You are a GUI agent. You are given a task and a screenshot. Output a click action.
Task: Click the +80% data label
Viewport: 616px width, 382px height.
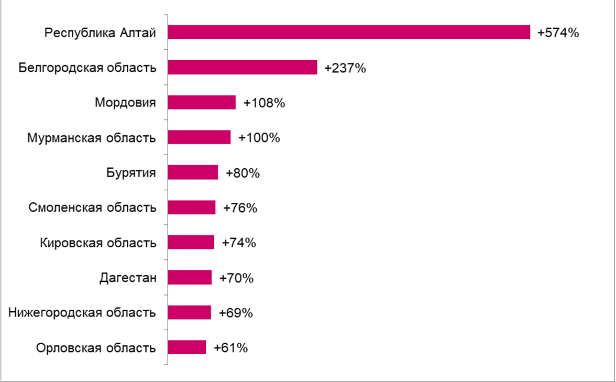[243, 173]
